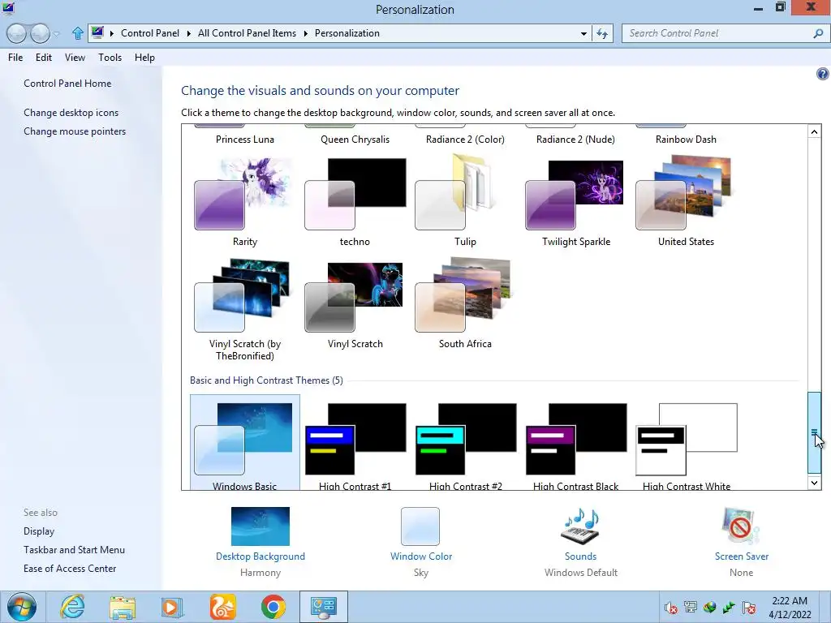Open Taskbar and Start Menu link
Screen dimensions: 831x623
coord(74,549)
